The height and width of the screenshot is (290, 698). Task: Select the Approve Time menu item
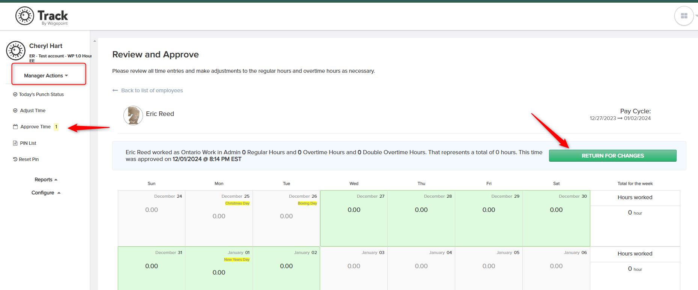[x=35, y=127]
